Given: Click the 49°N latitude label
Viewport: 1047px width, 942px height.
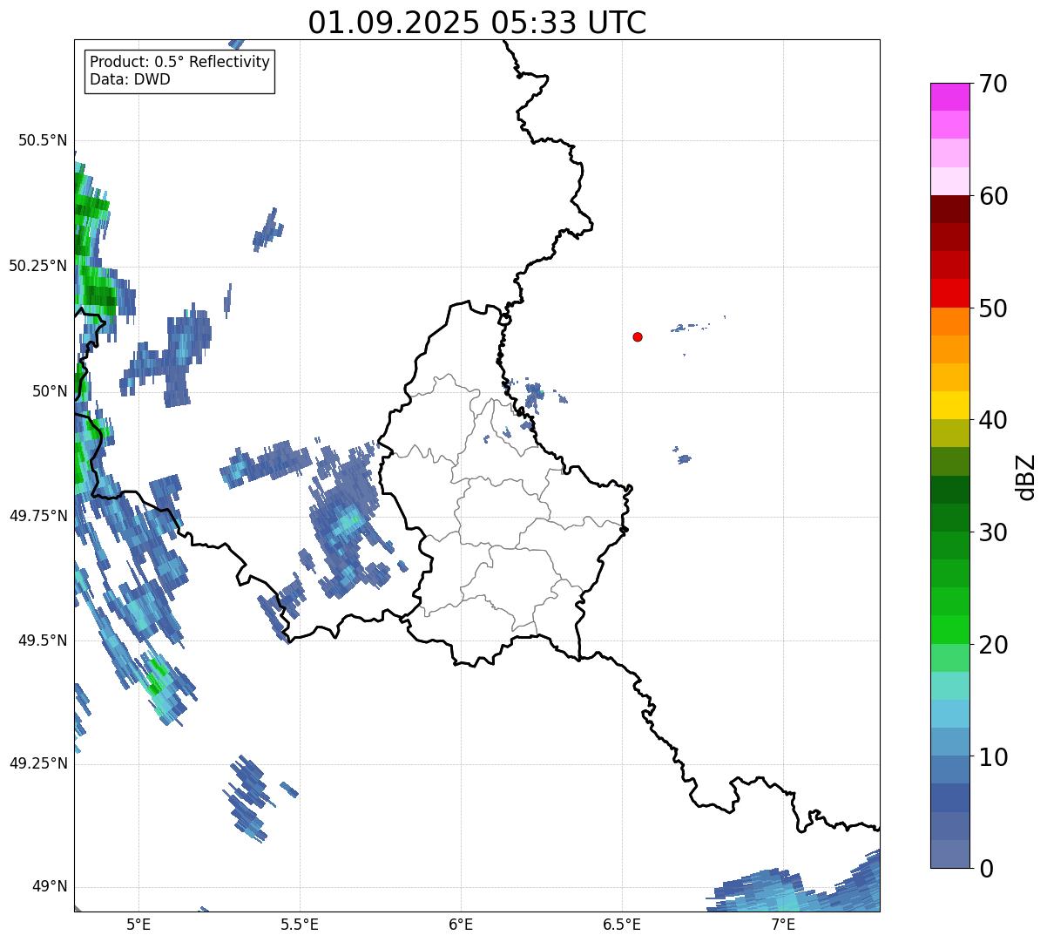Looking at the screenshot, I should pyautogui.click(x=49, y=887).
